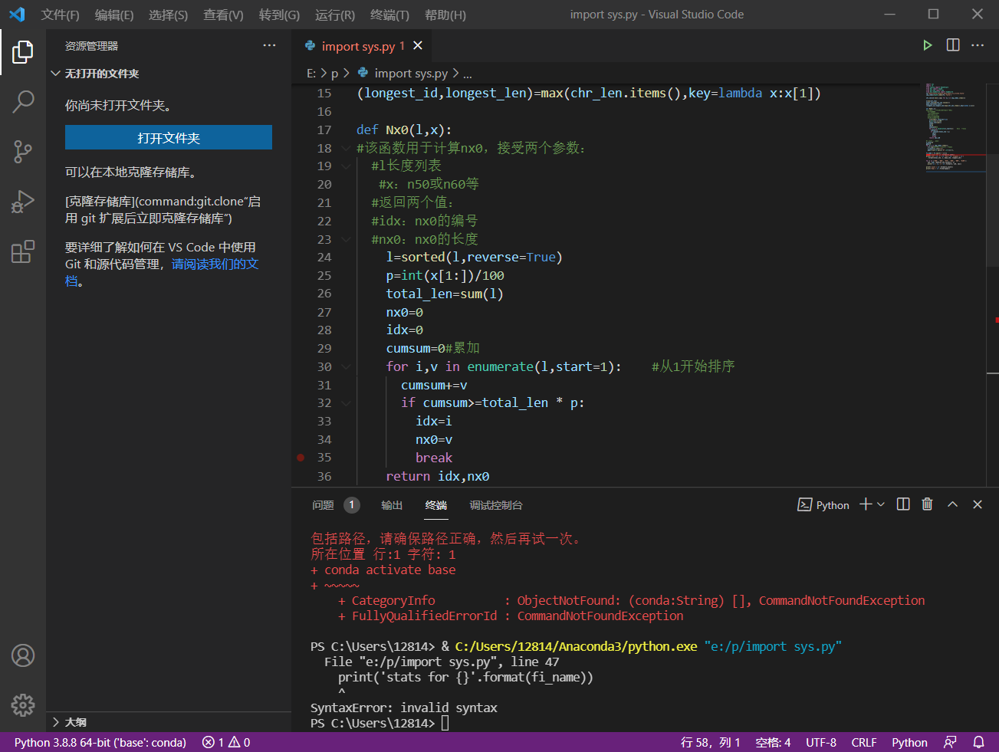Open new terminal profile dropdown arrow

click(881, 504)
